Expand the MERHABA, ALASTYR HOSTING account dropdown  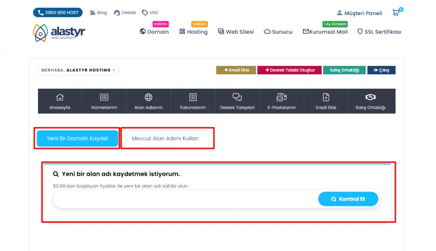pyautogui.click(x=78, y=70)
